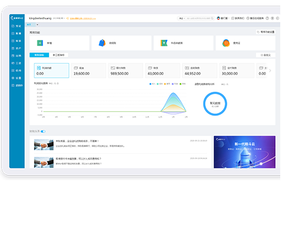Select the highlighted blue dashboard tab
The image size is (282, 242).
[x=39, y=55]
